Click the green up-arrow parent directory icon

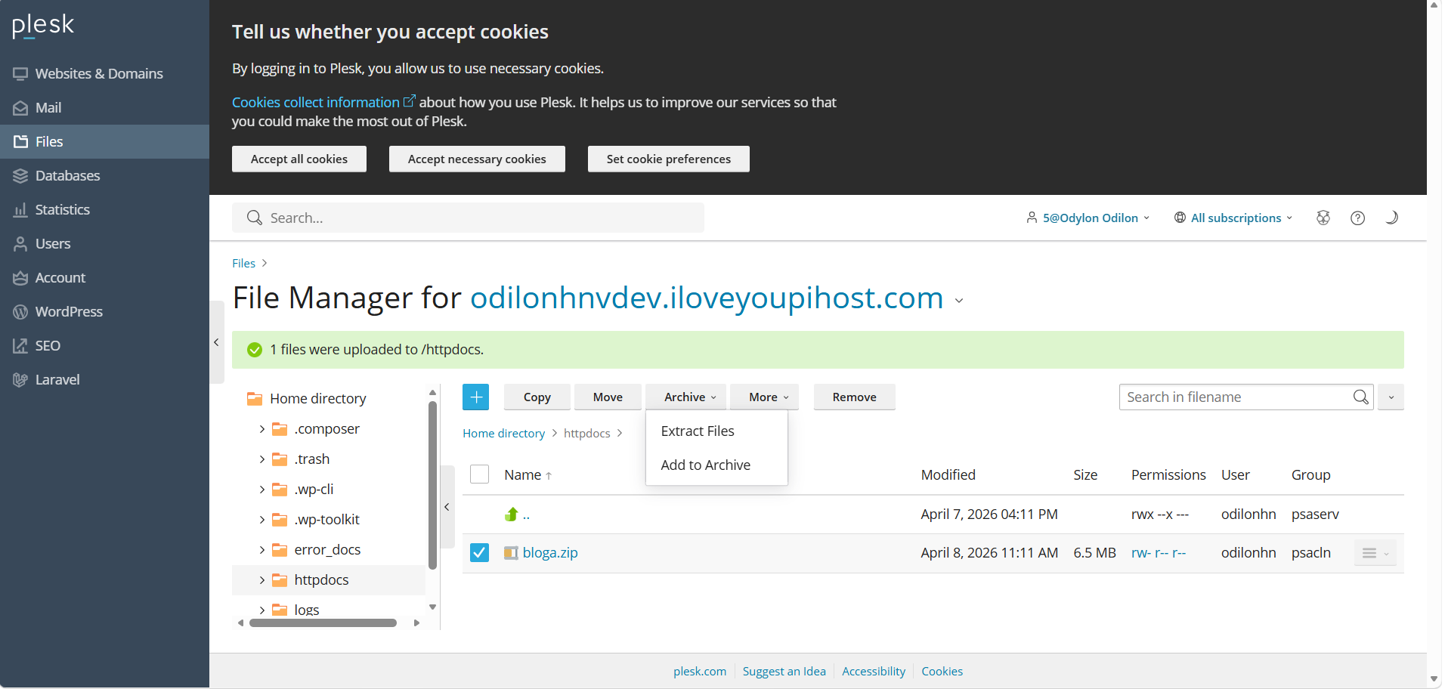512,514
